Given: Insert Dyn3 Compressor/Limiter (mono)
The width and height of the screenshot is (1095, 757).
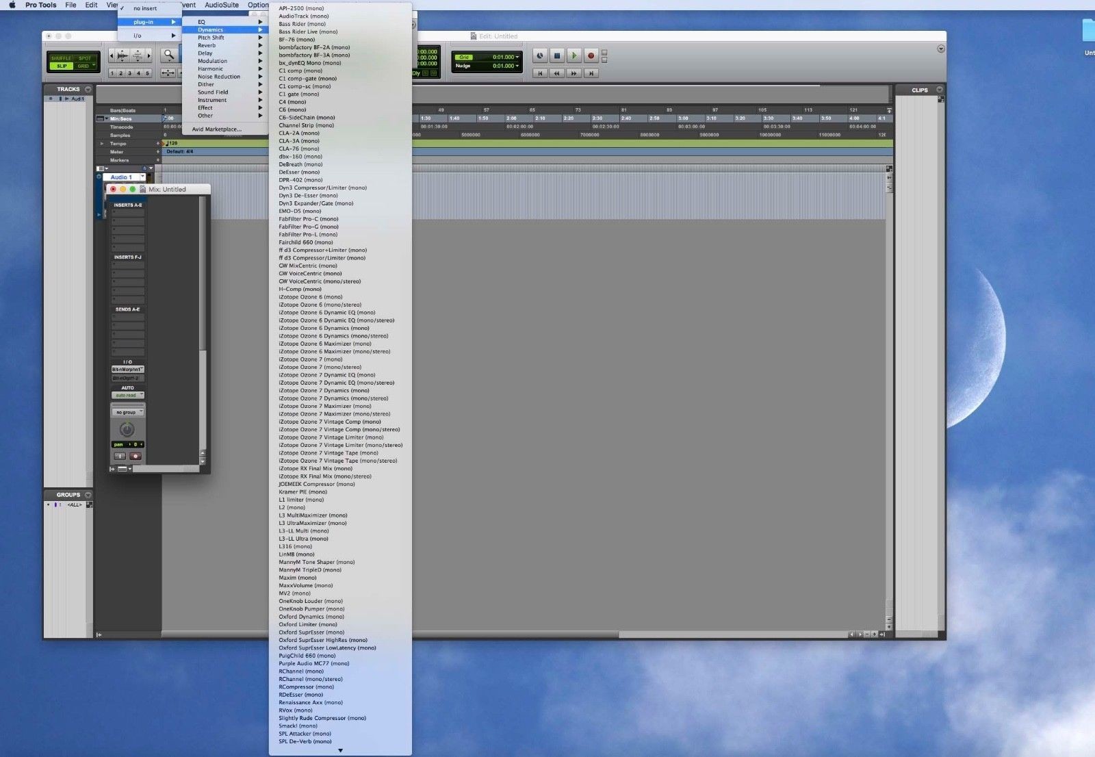Looking at the screenshot, I should click(x=340, y=188).
